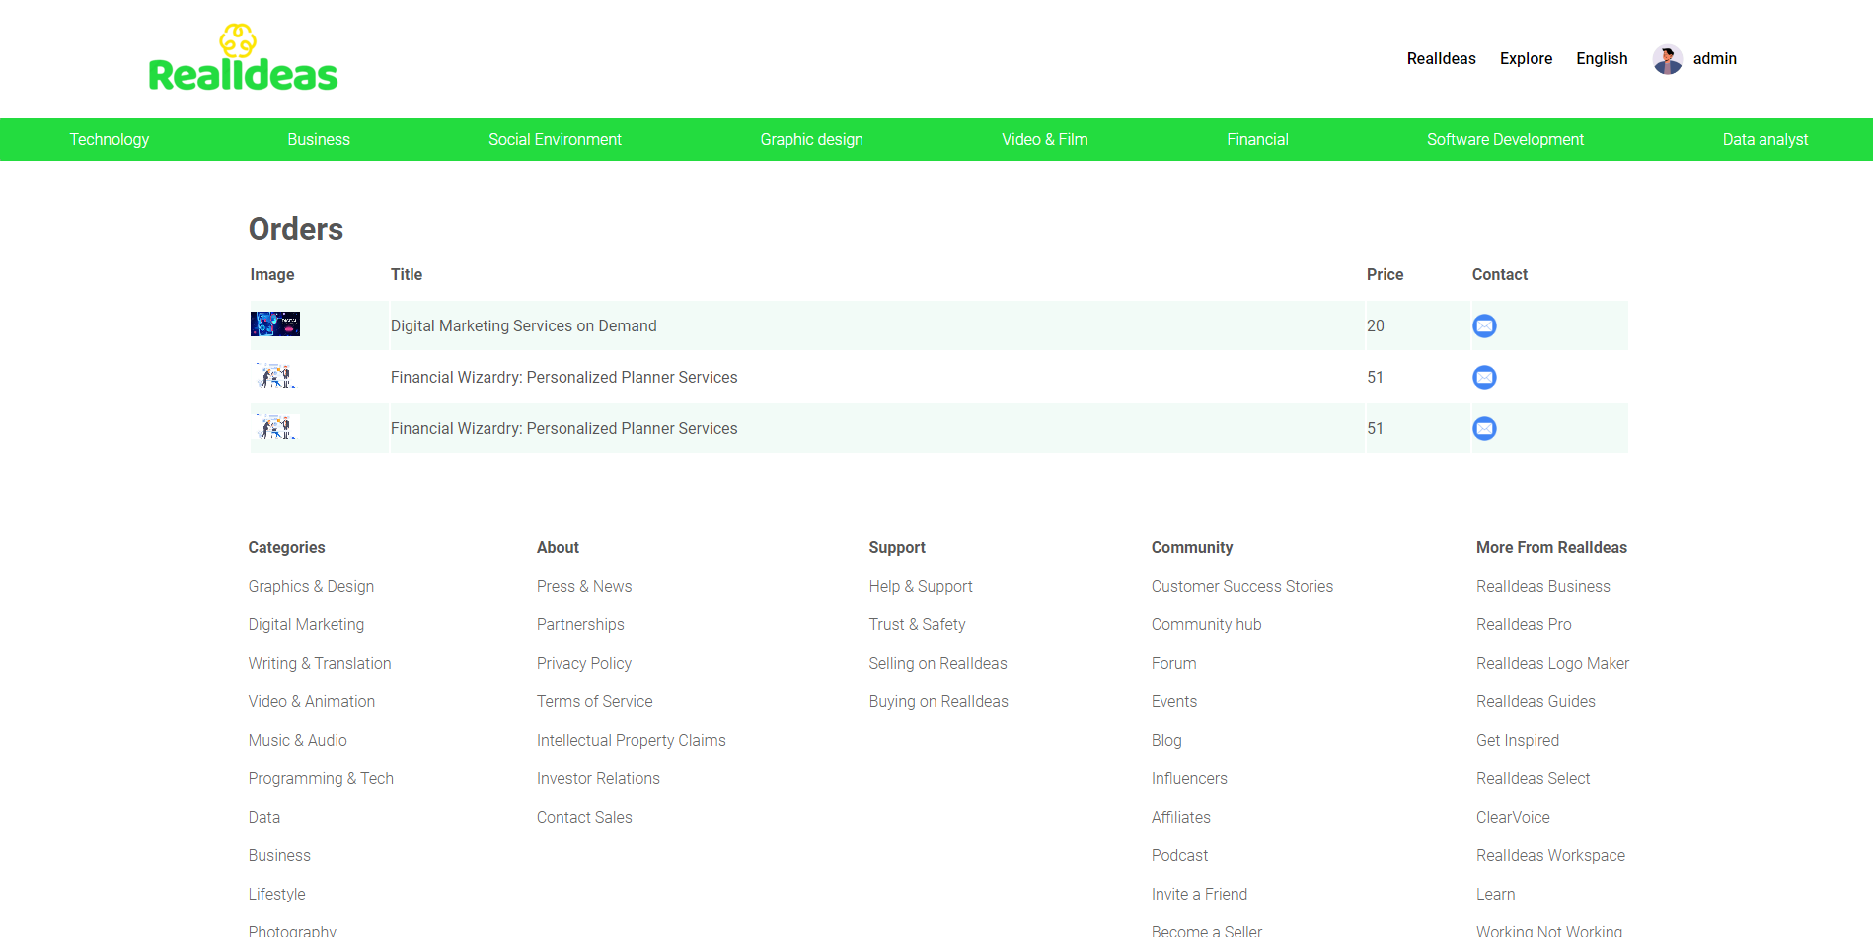
Task: Open the English language selector
Action: pos(1602,59)
